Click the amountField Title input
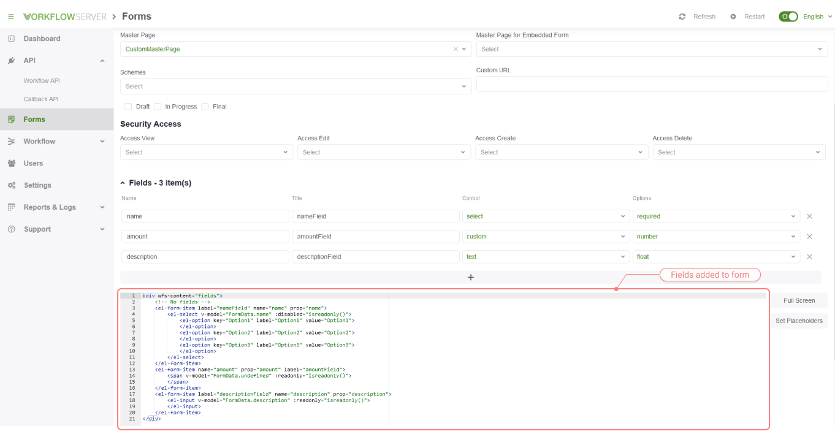The height and width of the screenshot is (434, 835). click(x=376, y=237)
